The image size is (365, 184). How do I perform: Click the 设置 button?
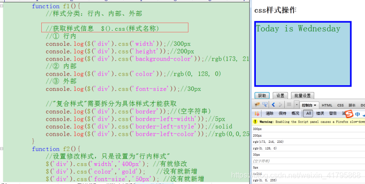coord(280,96)
